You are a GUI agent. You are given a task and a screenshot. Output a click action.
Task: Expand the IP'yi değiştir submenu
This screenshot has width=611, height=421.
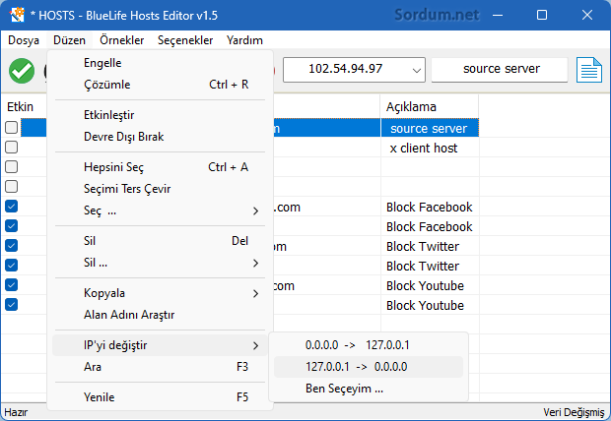[160, 345]
